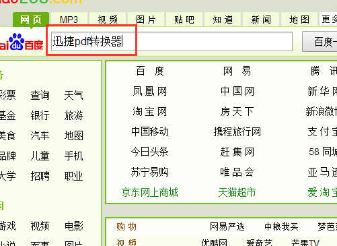Open the sidebar 视频 link beside 电影
Screen dimensions: 337x246
tap(40, 226)
